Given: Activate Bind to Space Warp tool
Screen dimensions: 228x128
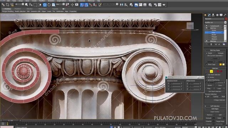Looking at the screenshot, I should (12, 5).
